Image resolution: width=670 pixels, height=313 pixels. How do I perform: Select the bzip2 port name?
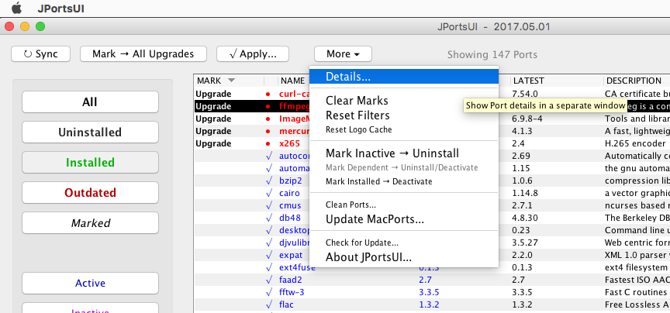point(291,181)
